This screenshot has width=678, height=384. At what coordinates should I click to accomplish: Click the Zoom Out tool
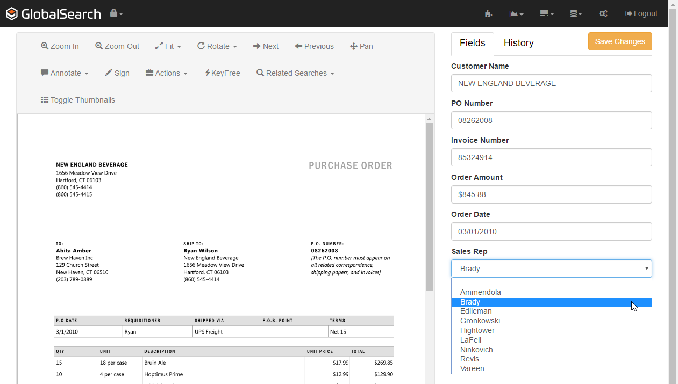click(117, 46)
